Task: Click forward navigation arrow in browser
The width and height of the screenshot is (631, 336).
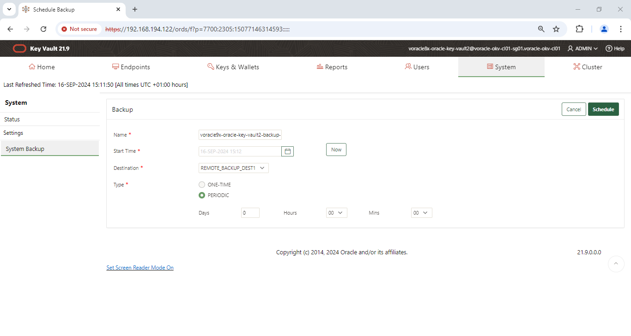Action: pyautogui.click(x=27, y=29)
